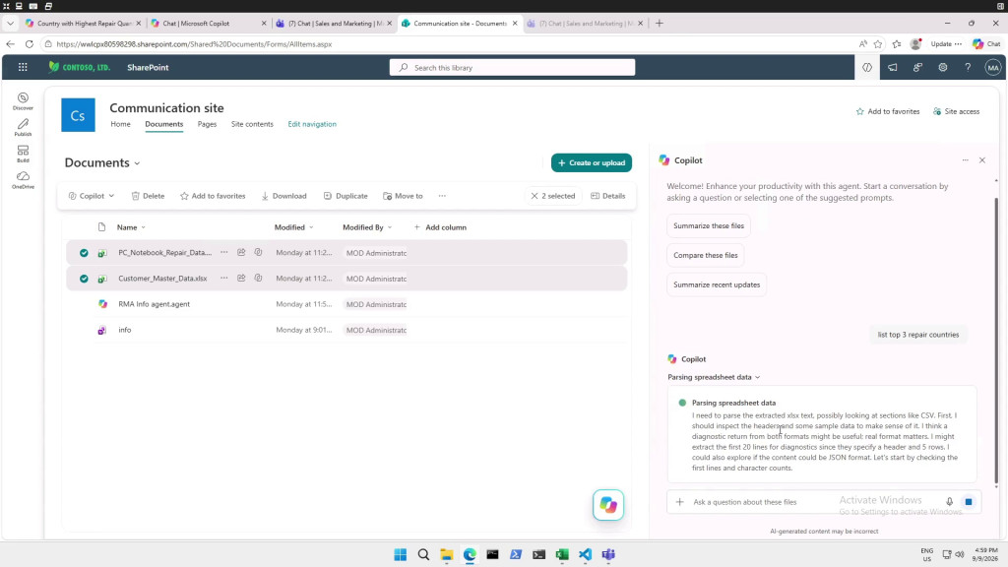1008x567 pixels.
Task: Open the Modified column dropdown
Action: [x=293, y=227]
